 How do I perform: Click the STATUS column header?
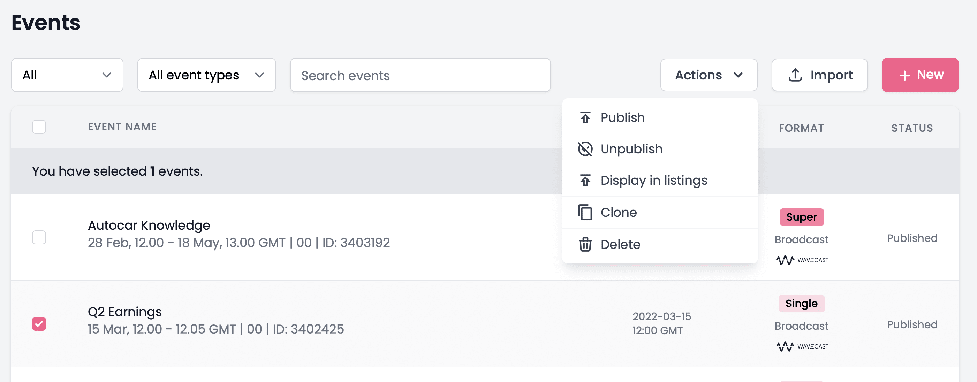tap(912, 128)
